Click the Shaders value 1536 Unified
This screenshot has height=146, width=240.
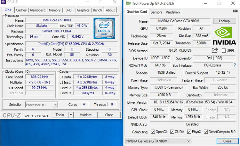(x=166, y=73)
